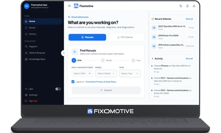Select step 2 Model in stepper

[106, 60]
